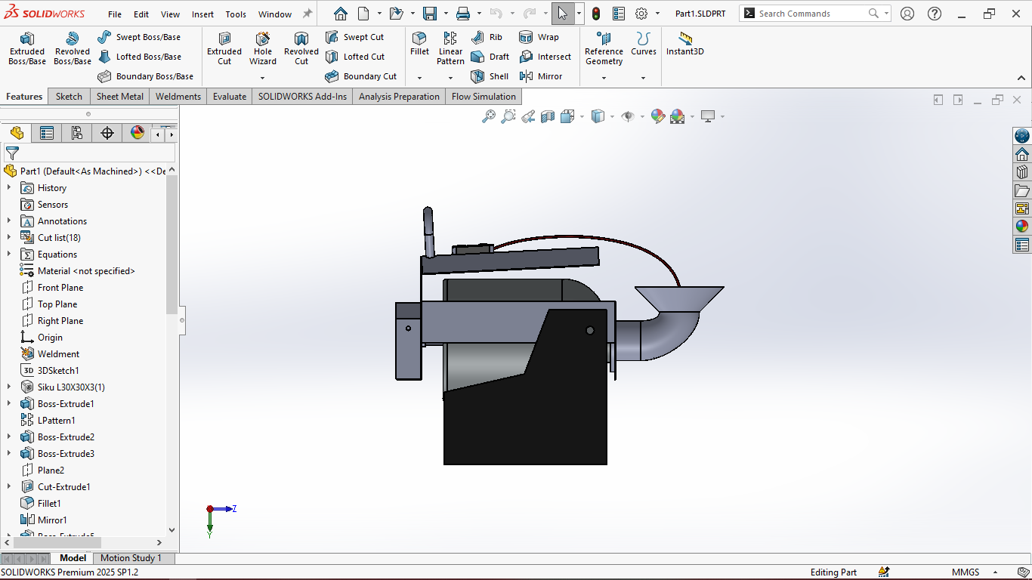Viewport: 1032px width, 580px height.
Task: Open the ConfigurationManager panel tab
Action: click(x=77, y=134)
